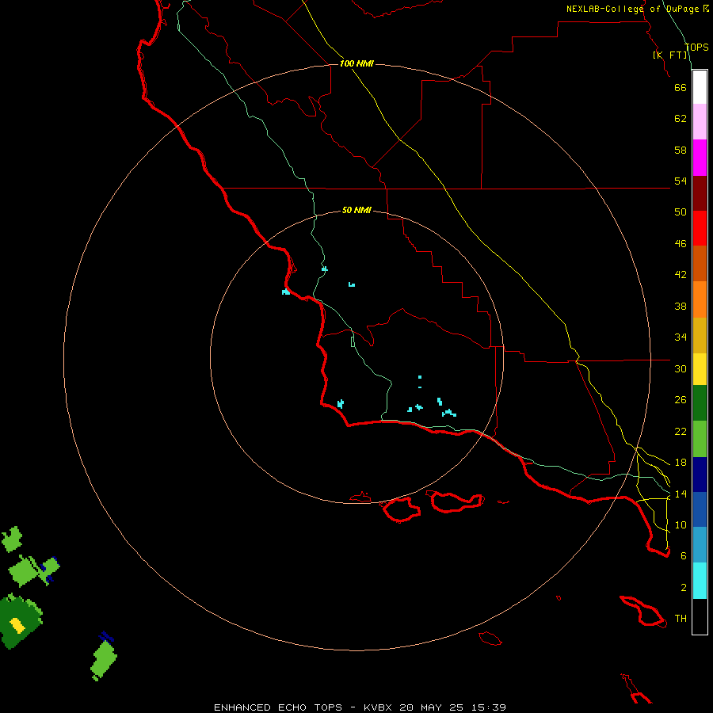Pick the gold legend color swatch
Image resolution: width=713 pixels, height=713 pixels.
[x=700, y=334]
